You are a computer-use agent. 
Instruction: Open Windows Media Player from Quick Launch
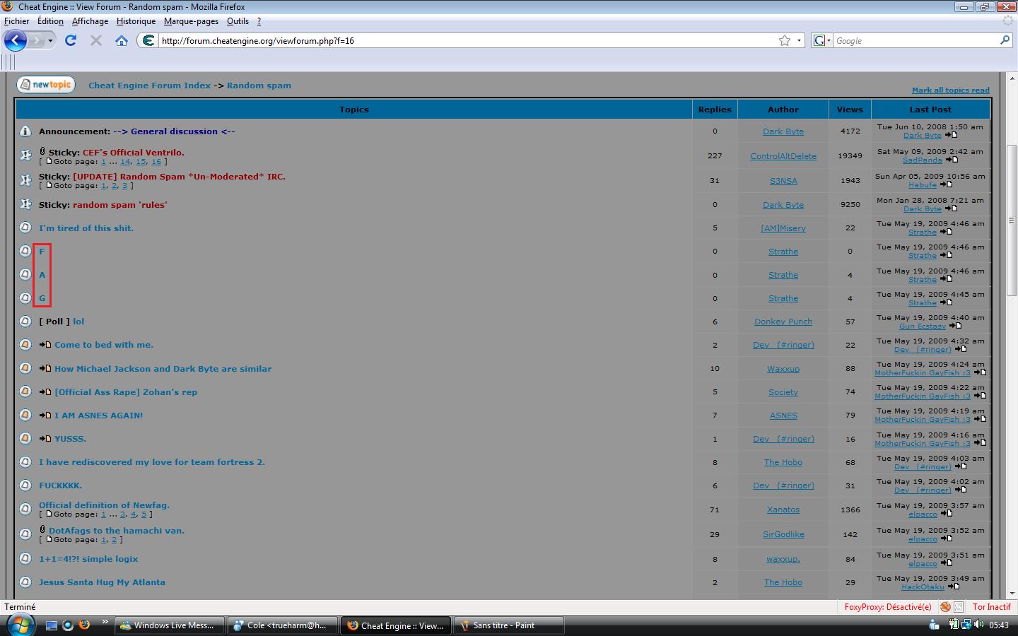click(68, 625)
